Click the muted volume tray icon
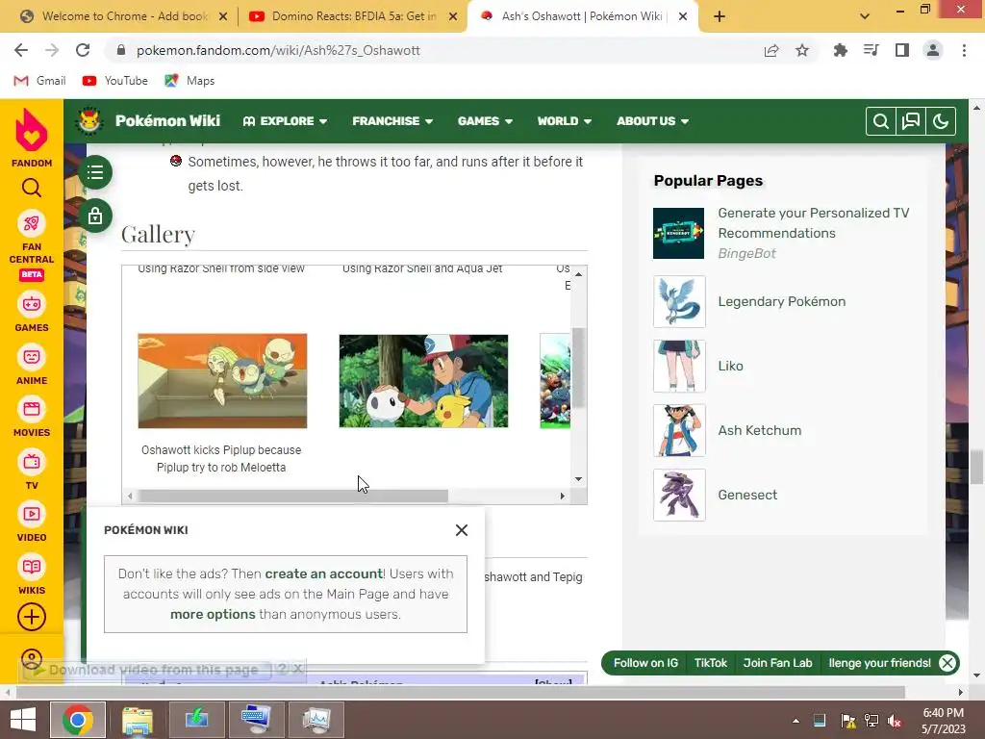This screenshot has height=739, width=985. pyautogui.click(x=895, y=721)
